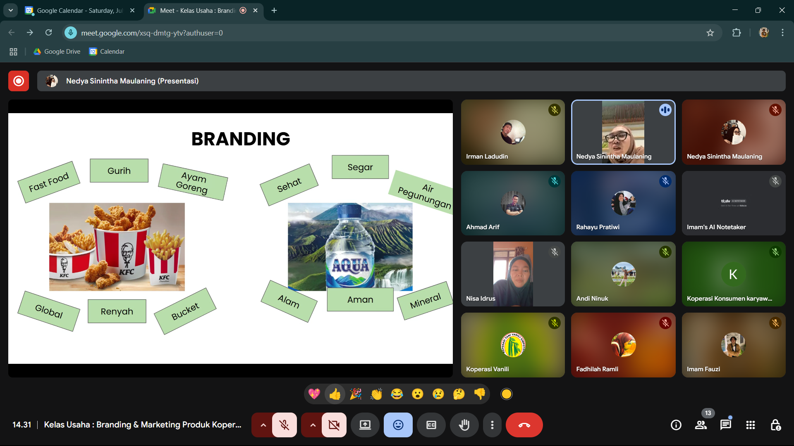The height and width of the screenshot is (446, 794).
Task: Select Ahmad Arif's video tile
Action: [513, 203]
